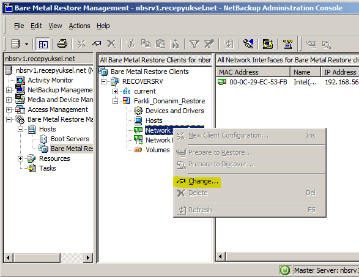Screen dimensions: 359x277
Task: Click the Print toolbar icon
Action: [x=62, y=43]
